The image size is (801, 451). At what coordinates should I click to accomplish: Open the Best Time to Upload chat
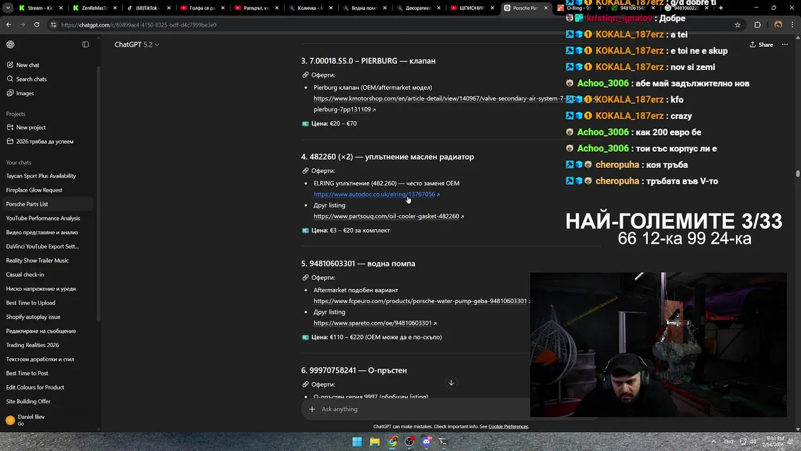[x=31, y=303]
